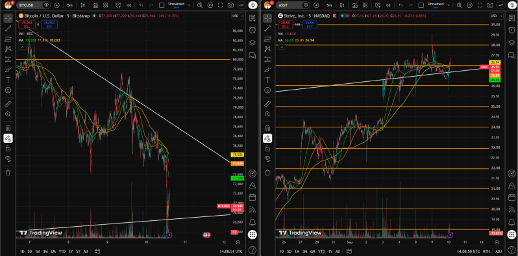This screenshot has width=518, height=256.
Task: Toggle lock all drawings on the ASST chart
Action: click(x=267, y=149)
